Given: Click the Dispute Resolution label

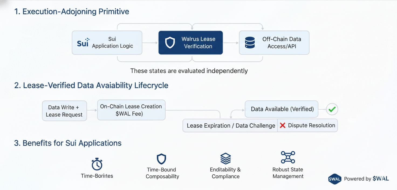Looking at the screenshot, I should (x=311, y=125).
